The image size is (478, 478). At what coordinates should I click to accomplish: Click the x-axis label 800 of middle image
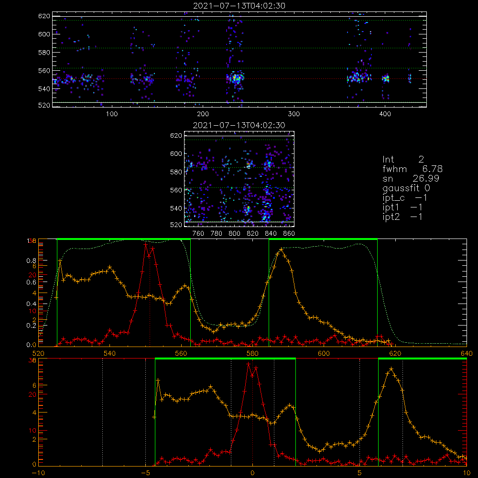234,234
